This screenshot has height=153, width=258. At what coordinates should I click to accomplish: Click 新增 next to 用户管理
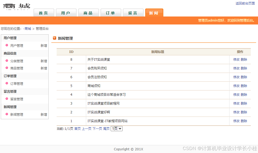click(x=44, y=46)
